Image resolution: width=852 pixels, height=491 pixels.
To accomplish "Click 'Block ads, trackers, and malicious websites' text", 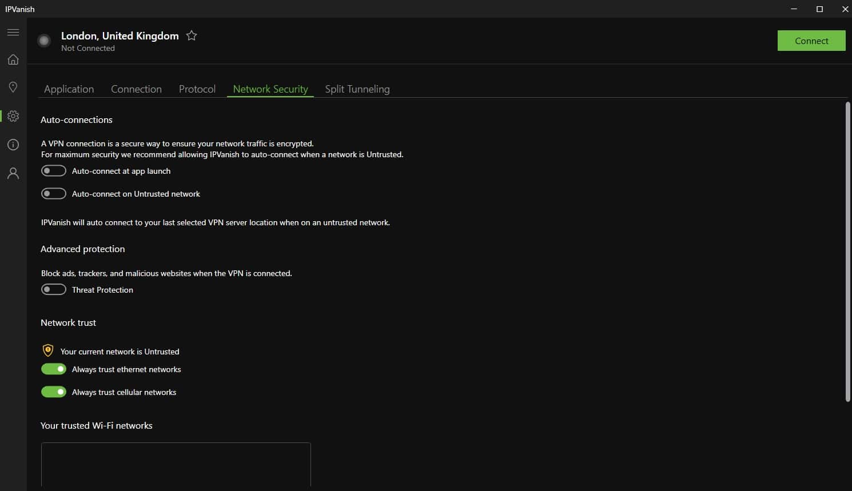I will (166, 273).
